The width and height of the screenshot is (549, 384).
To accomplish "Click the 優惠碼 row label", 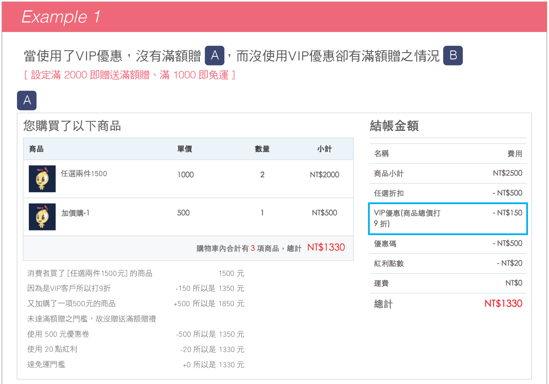I will click(385, 244).
